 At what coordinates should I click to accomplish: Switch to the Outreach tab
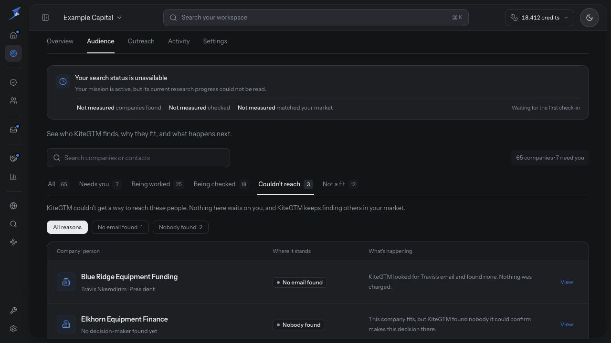pyautogui.click(x=141, y=41)
